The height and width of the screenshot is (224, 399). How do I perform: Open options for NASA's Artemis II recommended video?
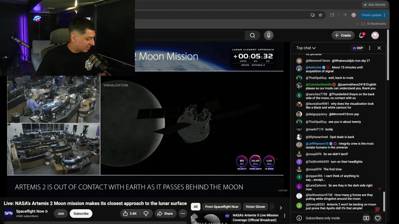(284, 216)
